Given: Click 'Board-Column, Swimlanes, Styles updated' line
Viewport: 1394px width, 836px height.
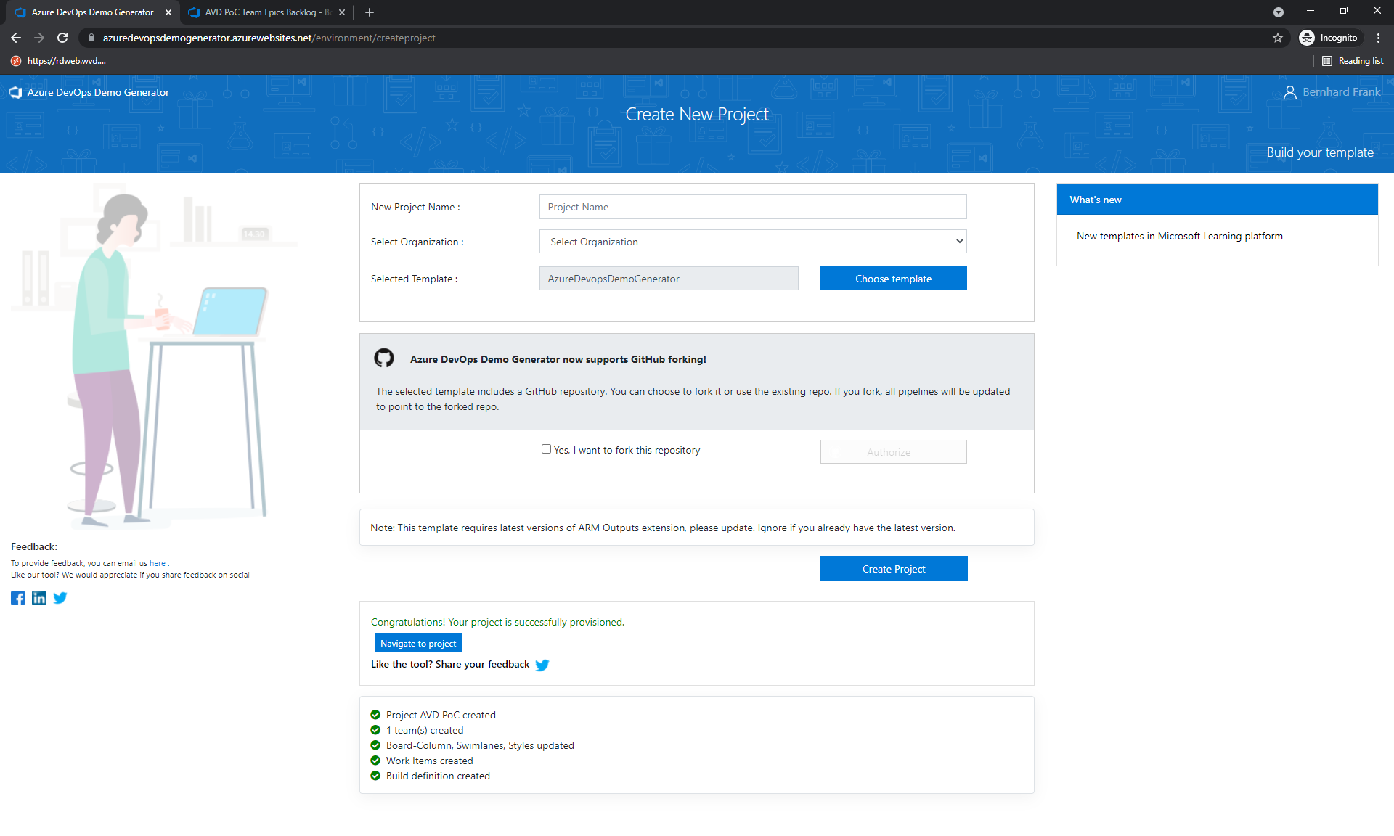Looking at the screenshot, I should (480, 745).
